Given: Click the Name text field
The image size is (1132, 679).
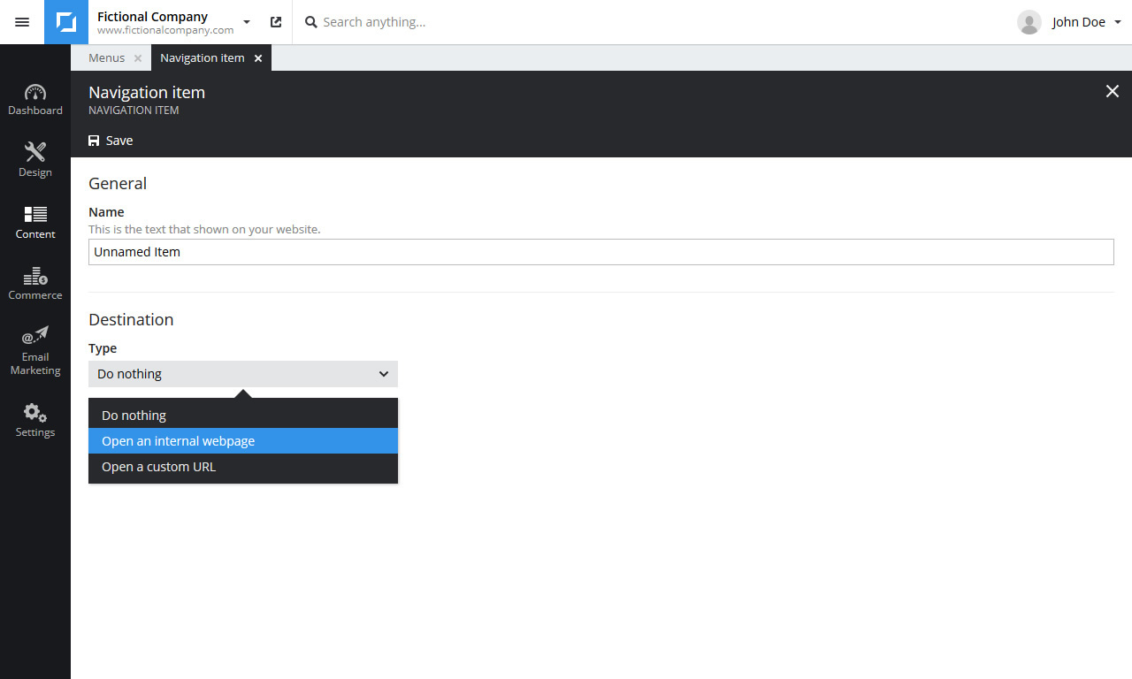Looking at the screenshot, I should (601, 252).
